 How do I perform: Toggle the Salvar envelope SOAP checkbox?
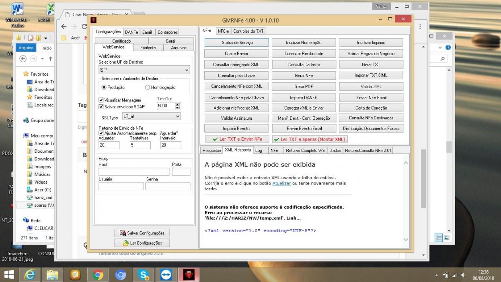101,106
